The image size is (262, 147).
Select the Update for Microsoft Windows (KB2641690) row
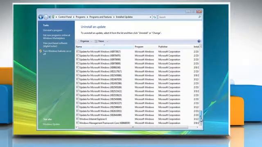[x=138, y=115]
